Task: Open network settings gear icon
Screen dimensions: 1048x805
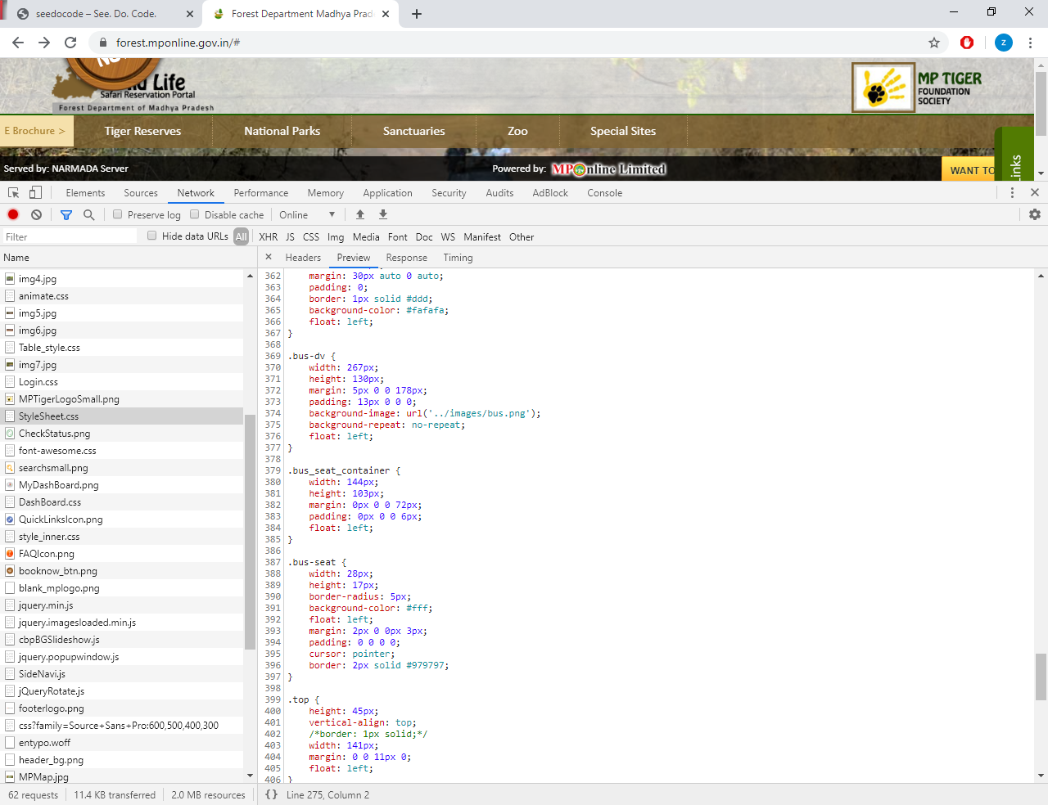Action: pyautogui.click(x=1035, y=214)
